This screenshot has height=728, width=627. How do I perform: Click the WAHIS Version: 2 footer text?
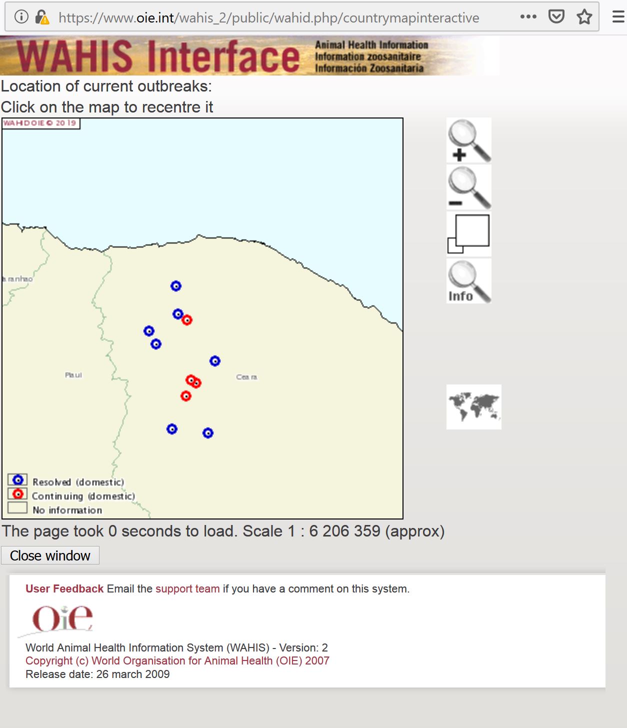(176, 647)
